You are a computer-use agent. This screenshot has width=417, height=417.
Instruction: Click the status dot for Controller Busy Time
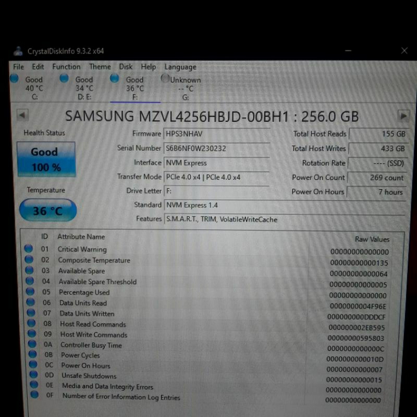pos(32,344)
